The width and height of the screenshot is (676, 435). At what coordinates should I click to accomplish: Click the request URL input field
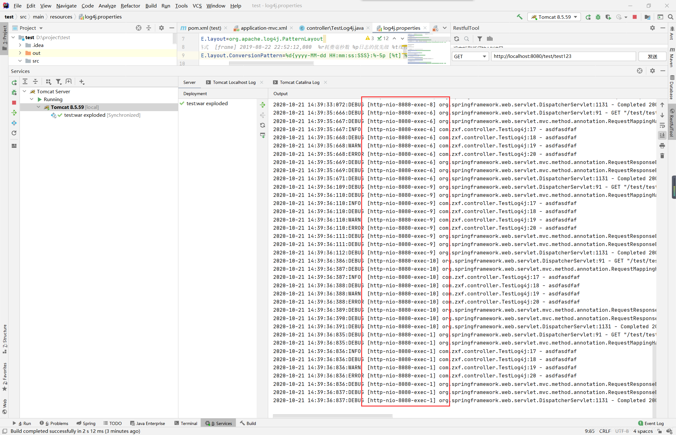point(563,56)
